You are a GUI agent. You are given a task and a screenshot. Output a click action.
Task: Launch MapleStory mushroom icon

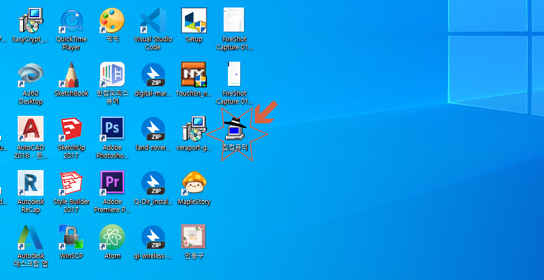click(x=194, y=183)
